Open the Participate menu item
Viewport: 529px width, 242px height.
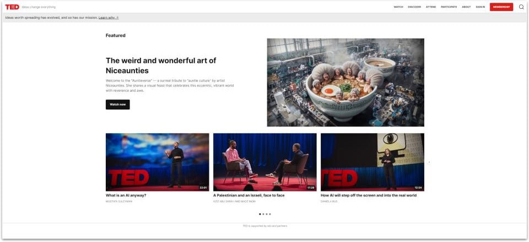pos(449,7)
